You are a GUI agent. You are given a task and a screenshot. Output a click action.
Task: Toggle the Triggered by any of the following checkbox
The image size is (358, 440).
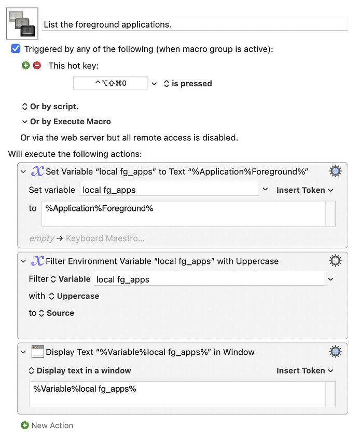point(16,48)
